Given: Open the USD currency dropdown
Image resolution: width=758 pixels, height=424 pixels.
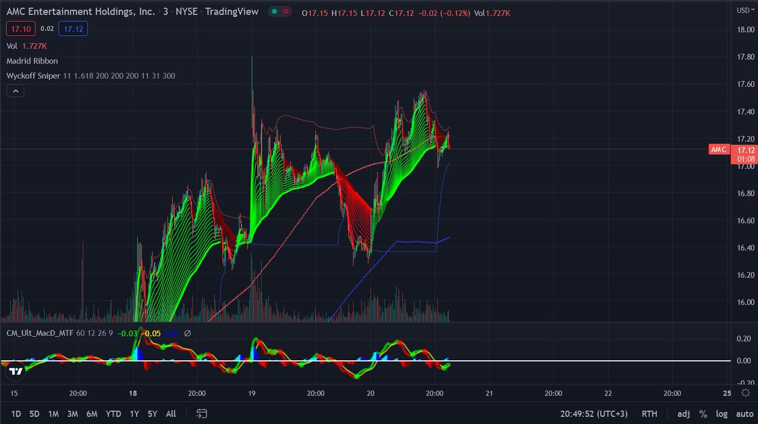Looking at the screenshot, I should click(744, 9).
